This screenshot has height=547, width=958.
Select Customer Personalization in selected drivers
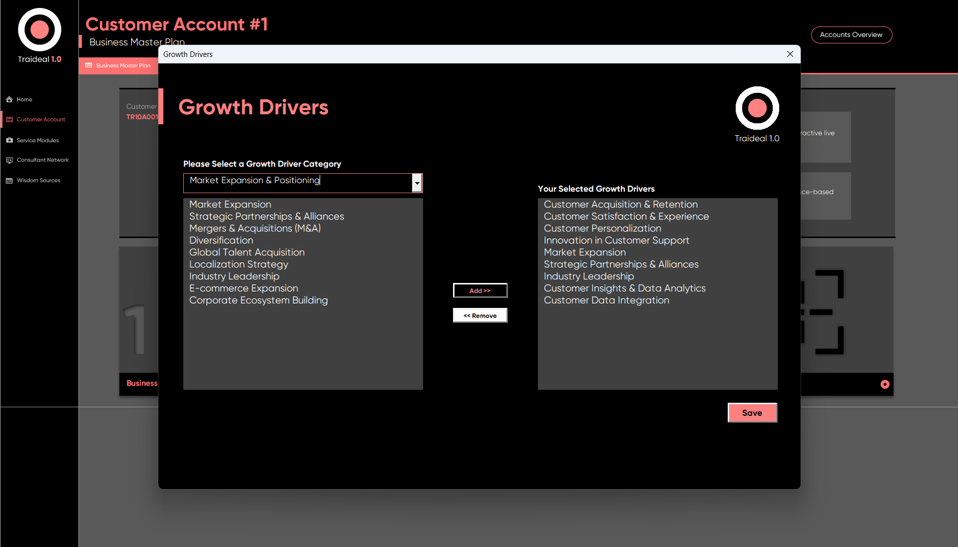click(x=602, y=229)
